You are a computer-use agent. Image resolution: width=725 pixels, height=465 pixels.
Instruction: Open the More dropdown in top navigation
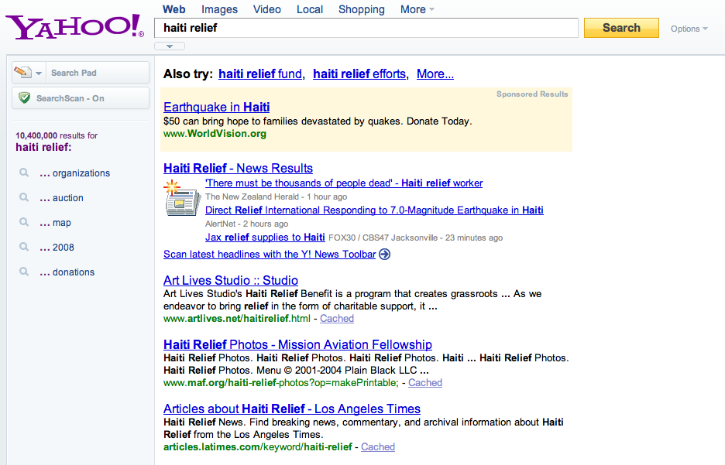(417, 9)
